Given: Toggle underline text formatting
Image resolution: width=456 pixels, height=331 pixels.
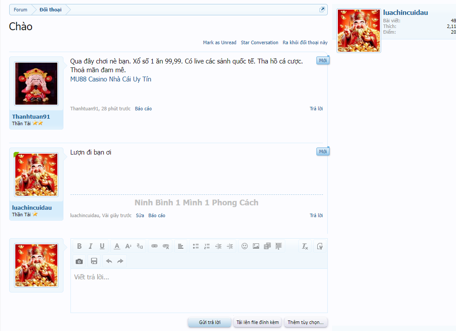Looking at the screenshot, I should (x=102, y=246).
